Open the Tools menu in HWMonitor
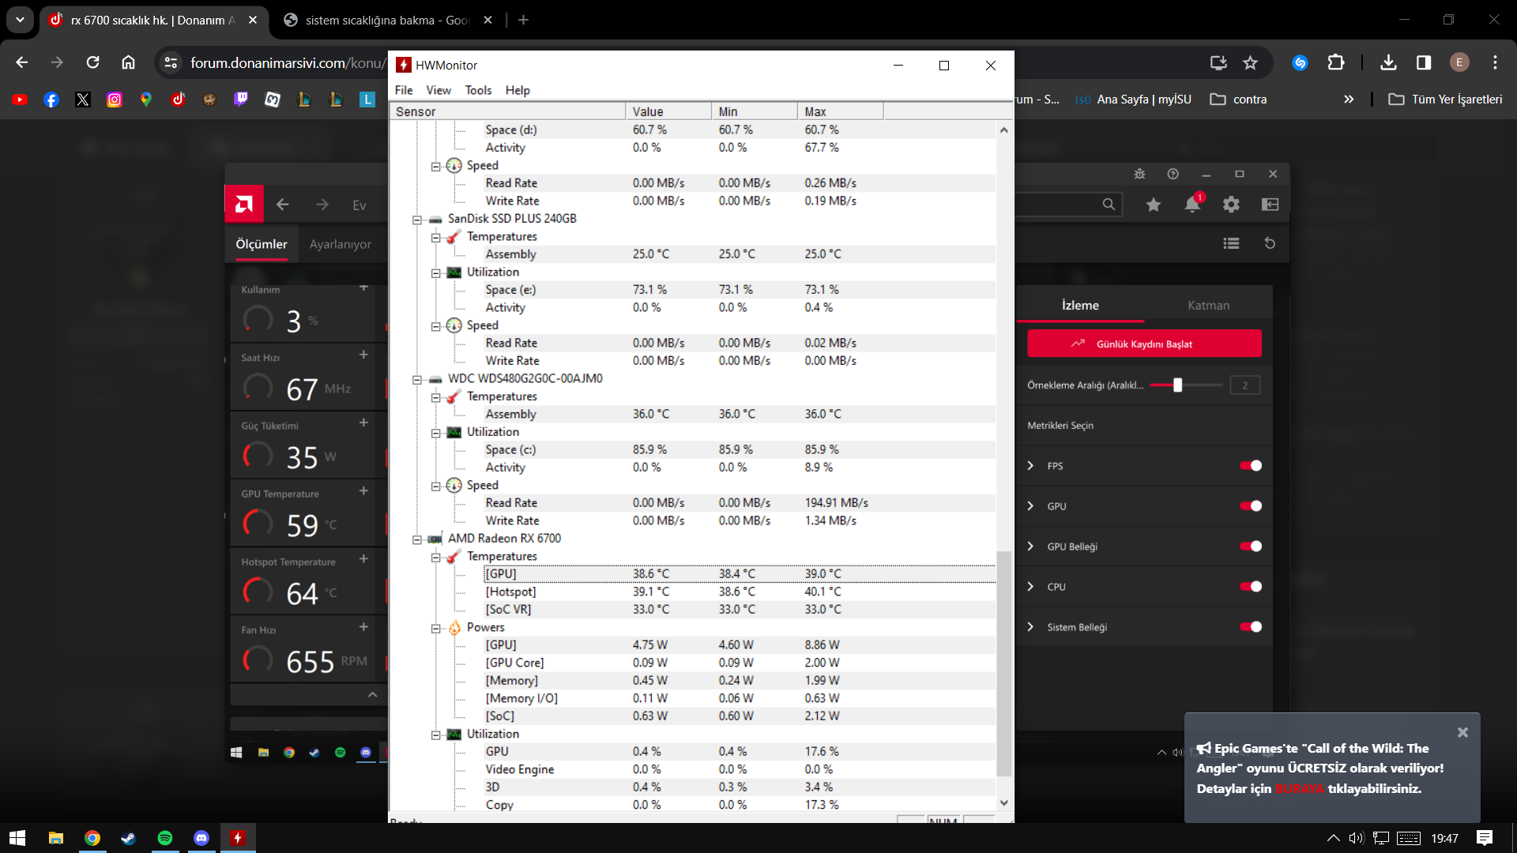Screen dimensions: 1517x853 point(478,90)
